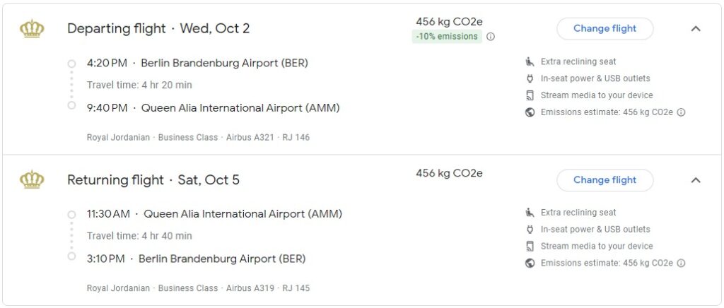Click returning flight emissions globe icon

coord(530,263)
